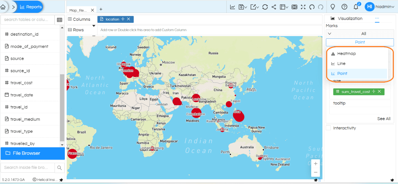The width and height of the screenshot is (398, 184).
Task: Expand the Columns/Rows collapse arrow
Action: pyautogui.click(x=94, y=26)
